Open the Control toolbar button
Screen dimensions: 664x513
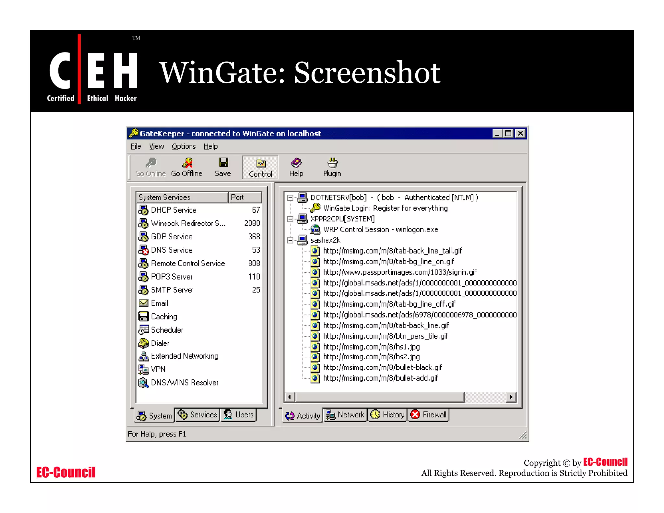pos(260,167)
